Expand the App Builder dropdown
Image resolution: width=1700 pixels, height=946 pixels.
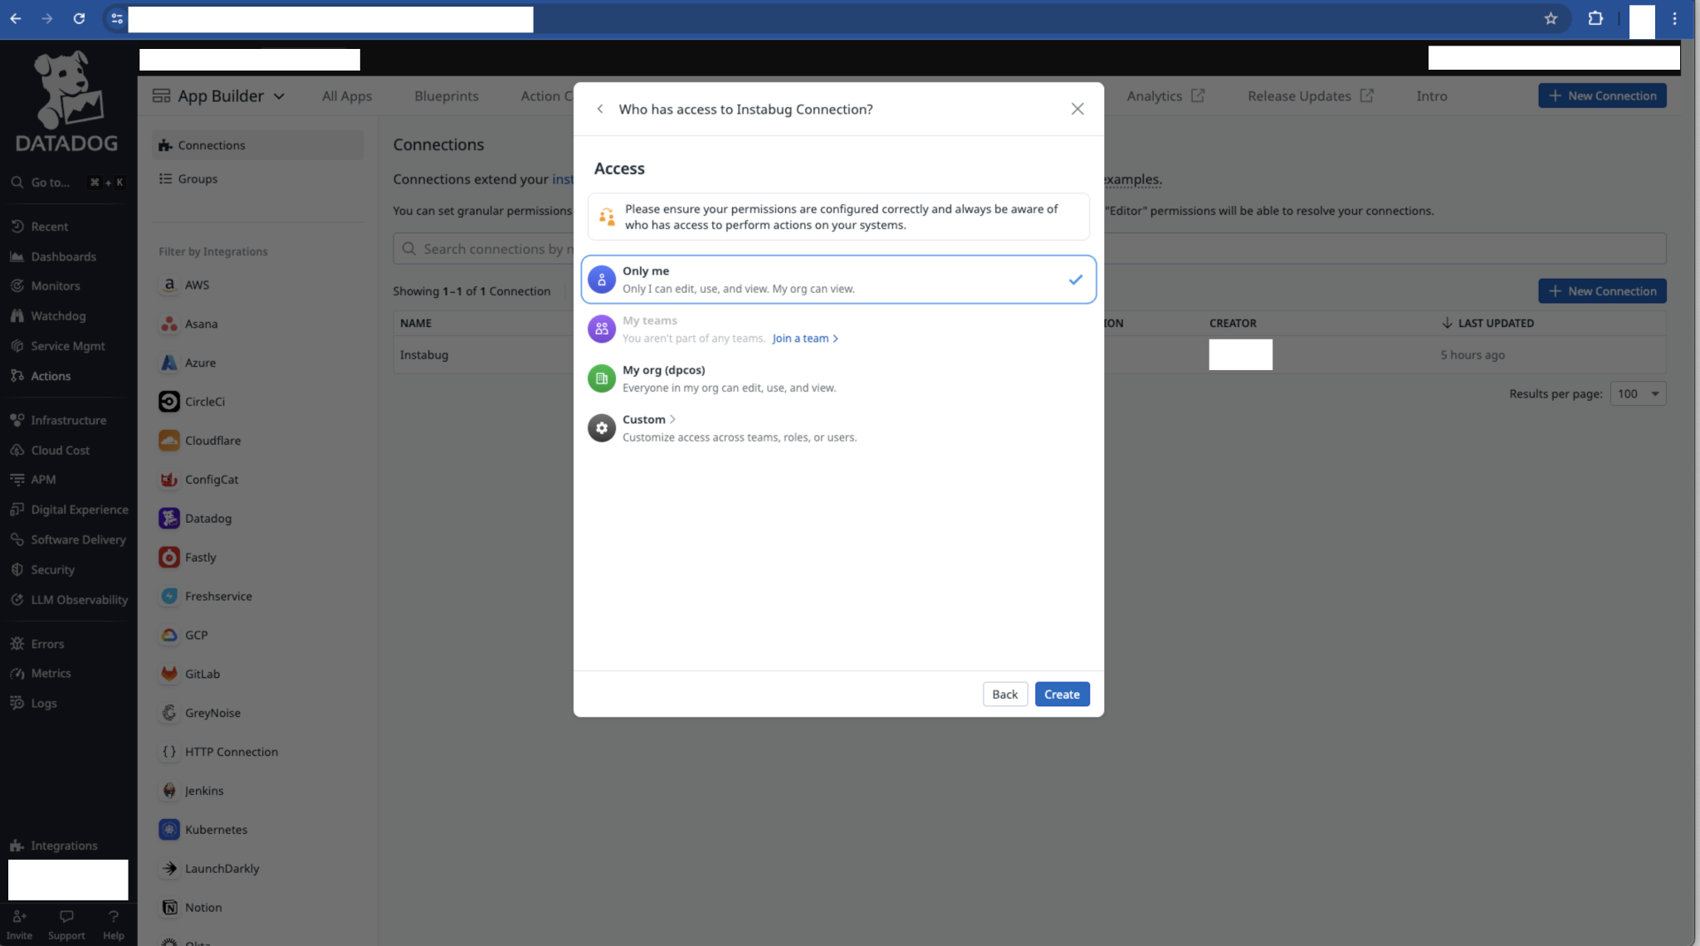point(219,96)
